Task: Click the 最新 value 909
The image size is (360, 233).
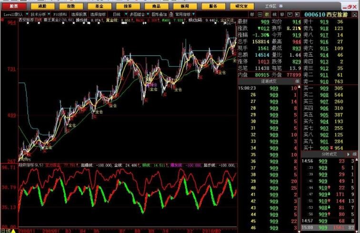Action: (265, 22)
